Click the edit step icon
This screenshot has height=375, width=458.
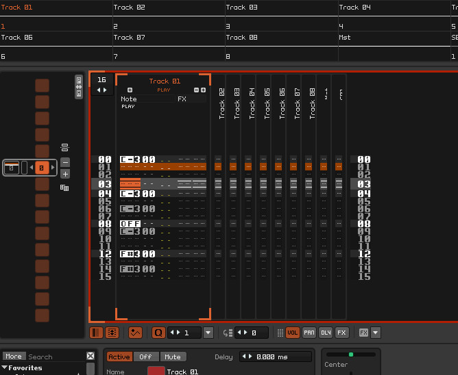point(228,333)
